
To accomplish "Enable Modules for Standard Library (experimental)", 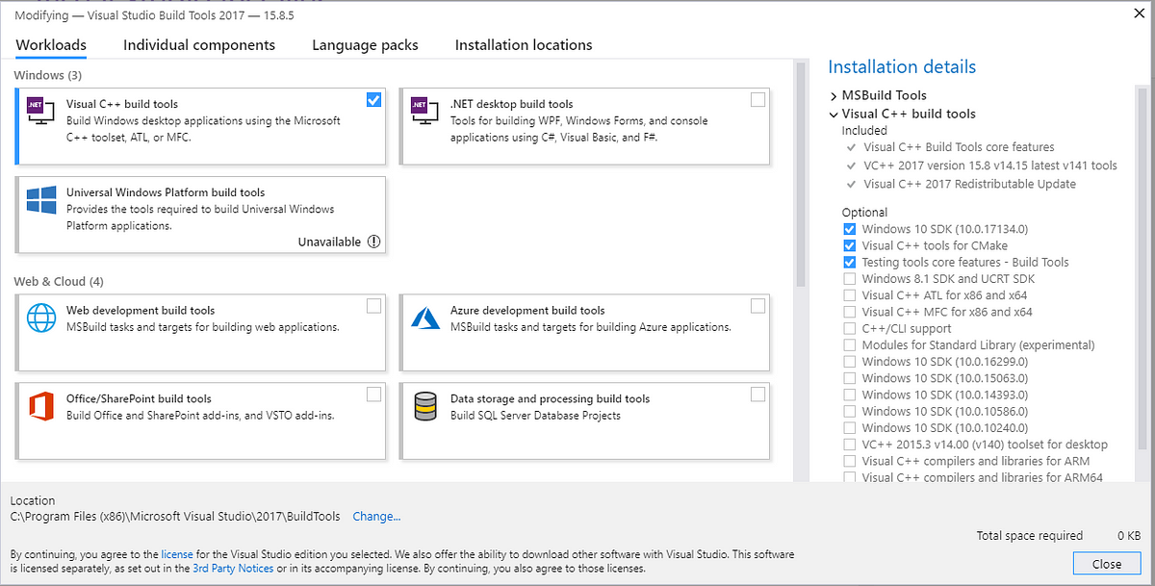I will 849,344.
